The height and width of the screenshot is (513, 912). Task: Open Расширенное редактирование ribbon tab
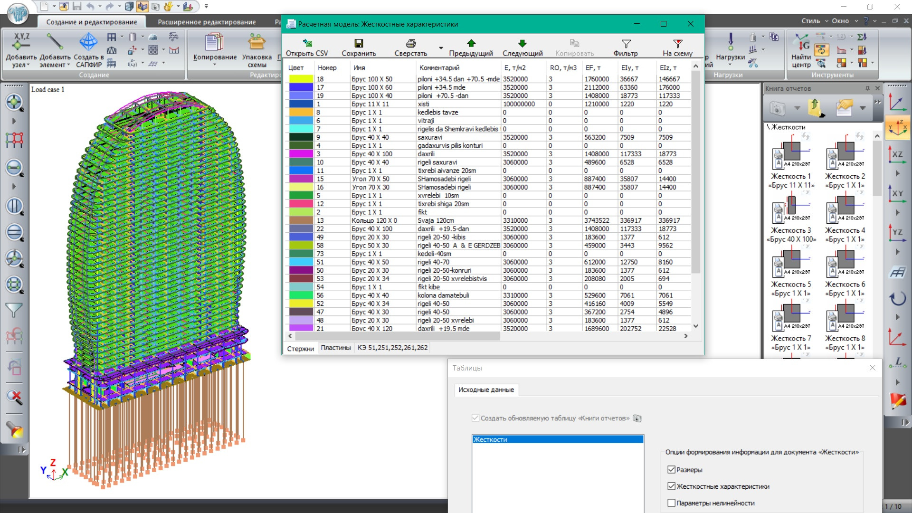coord(207,22)
